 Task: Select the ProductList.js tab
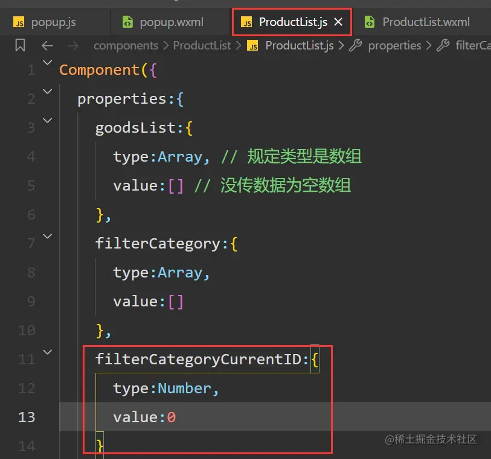(293, 22)
